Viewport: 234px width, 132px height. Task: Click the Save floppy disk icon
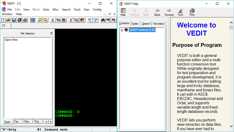tap(14, 20)
